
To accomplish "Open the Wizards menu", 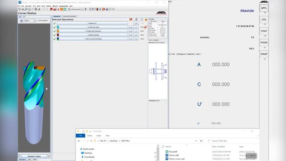I will point(55,6).
